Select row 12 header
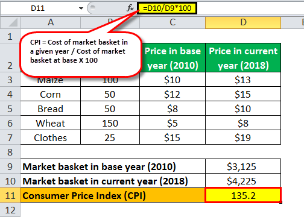The width and height of the screenshot is (304, 217). tap(10, 210)
